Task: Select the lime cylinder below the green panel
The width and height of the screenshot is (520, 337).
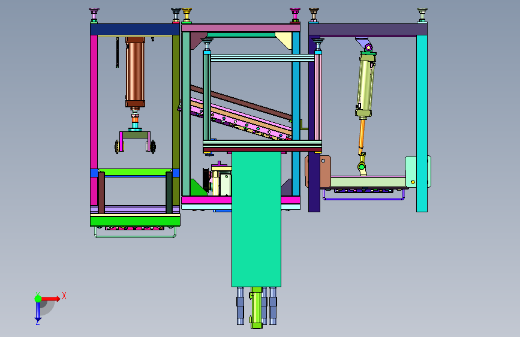Action: coord(256,308)
